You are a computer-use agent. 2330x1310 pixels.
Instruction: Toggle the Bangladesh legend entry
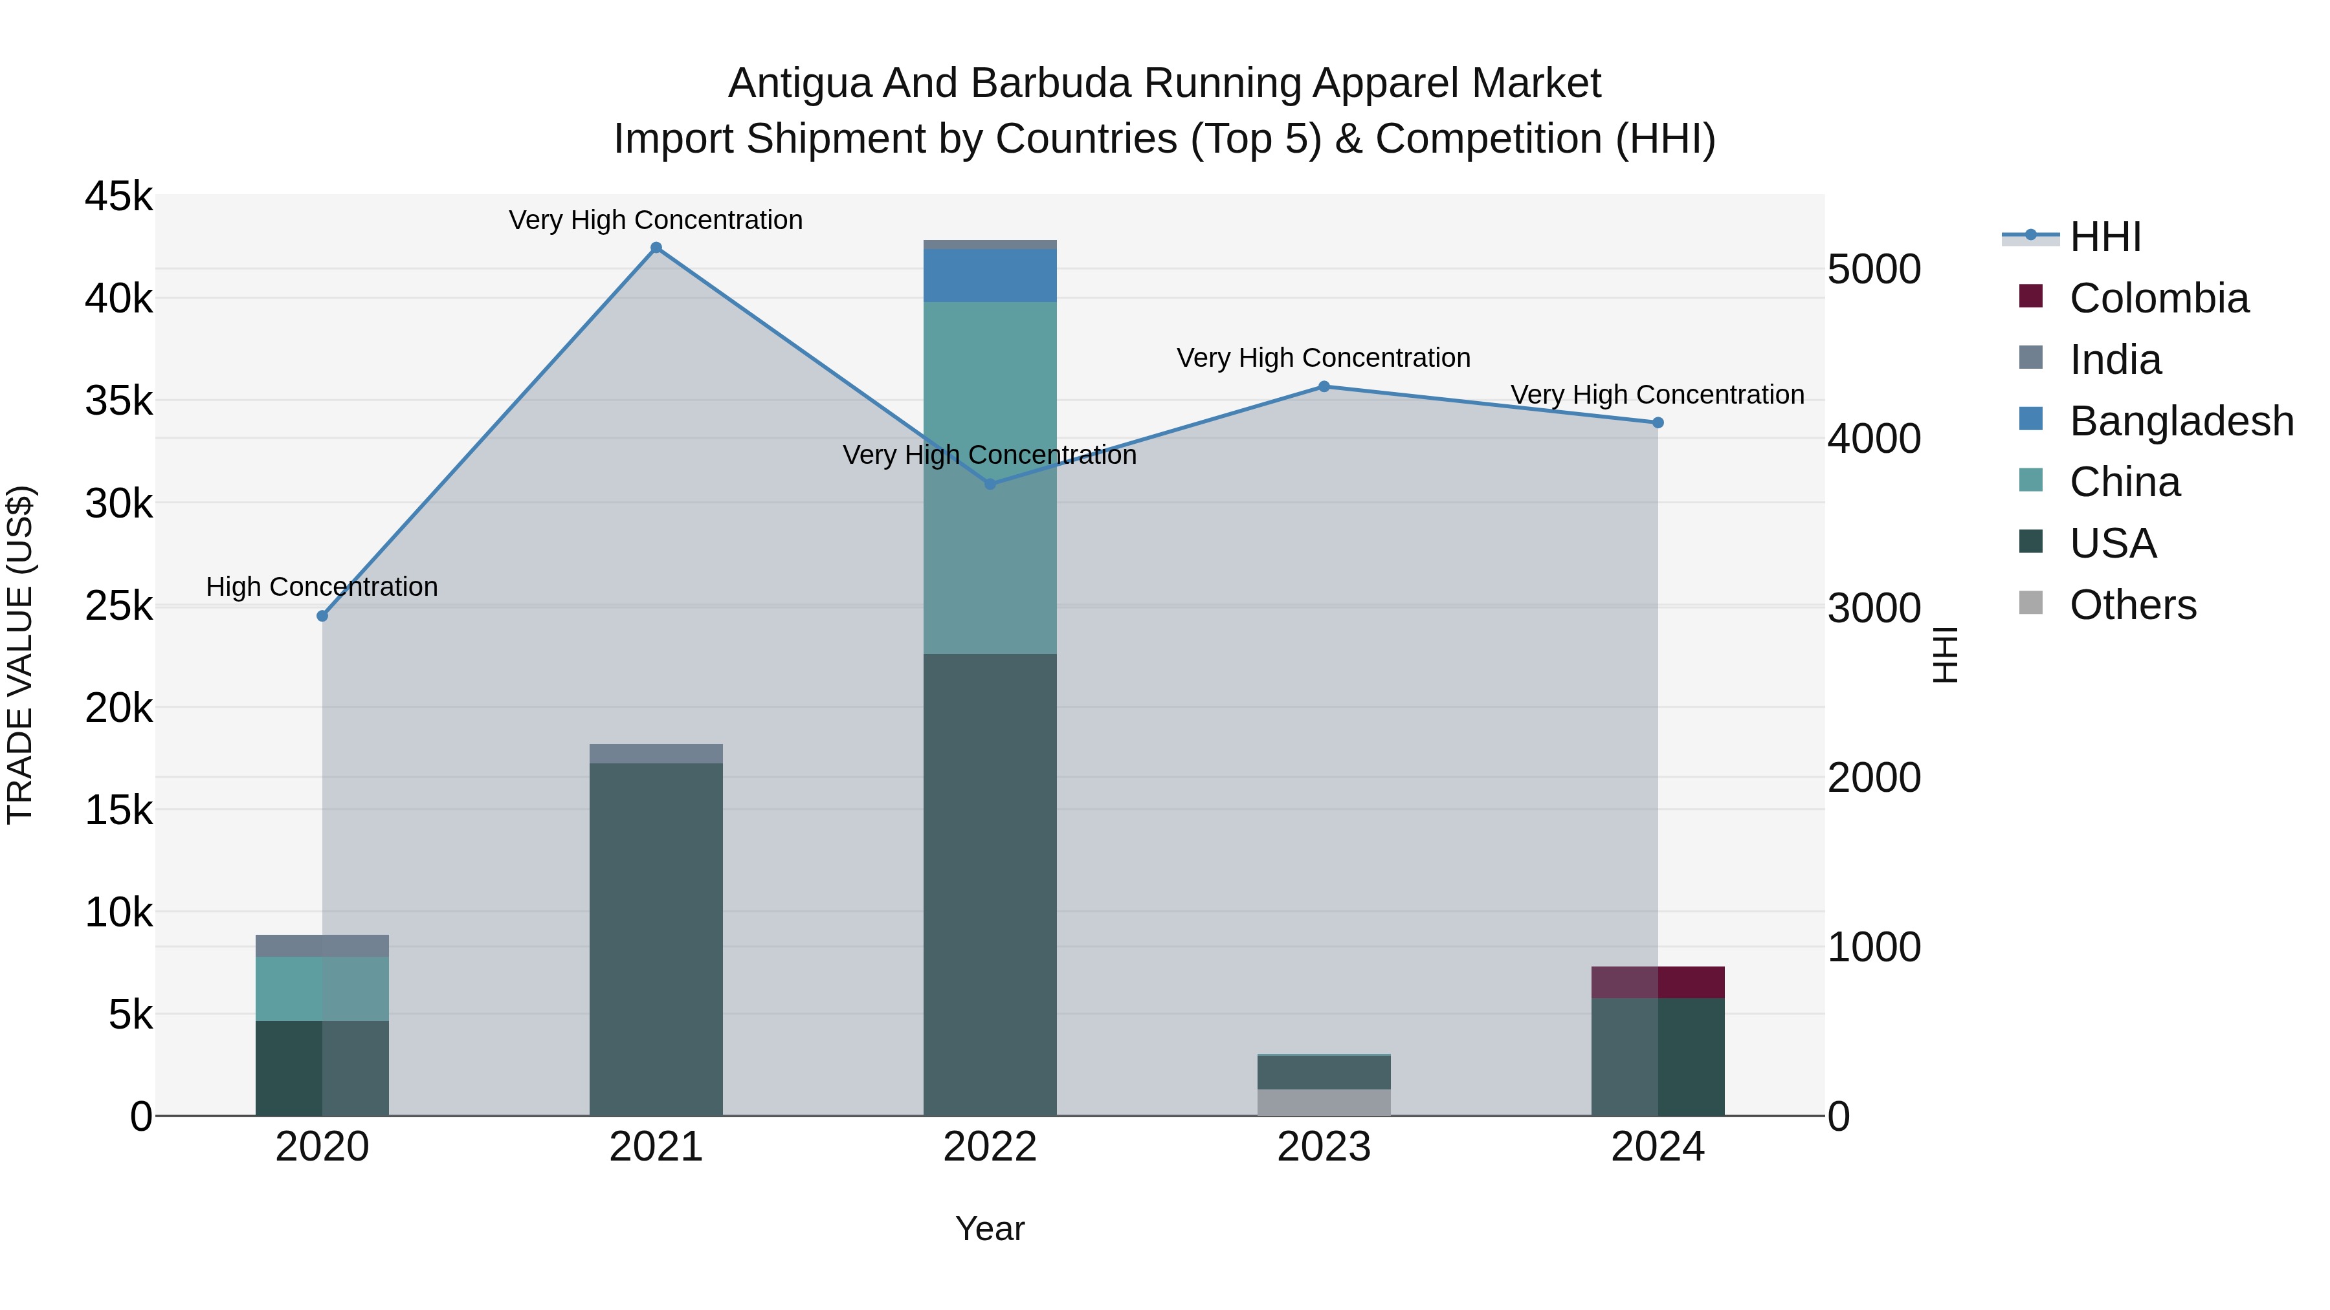(2157, 421)
